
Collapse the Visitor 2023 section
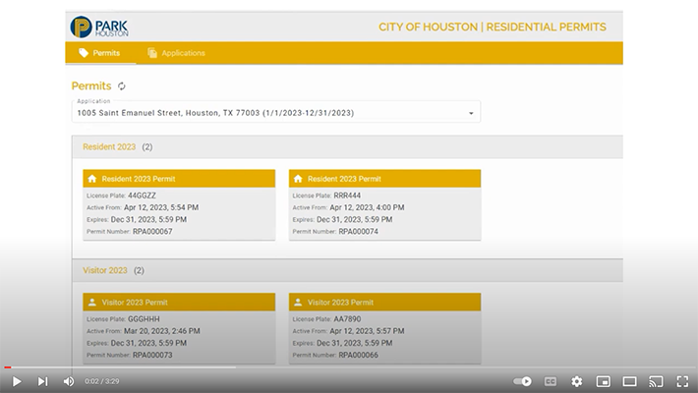pyautogui.click(x=105, y=270)
